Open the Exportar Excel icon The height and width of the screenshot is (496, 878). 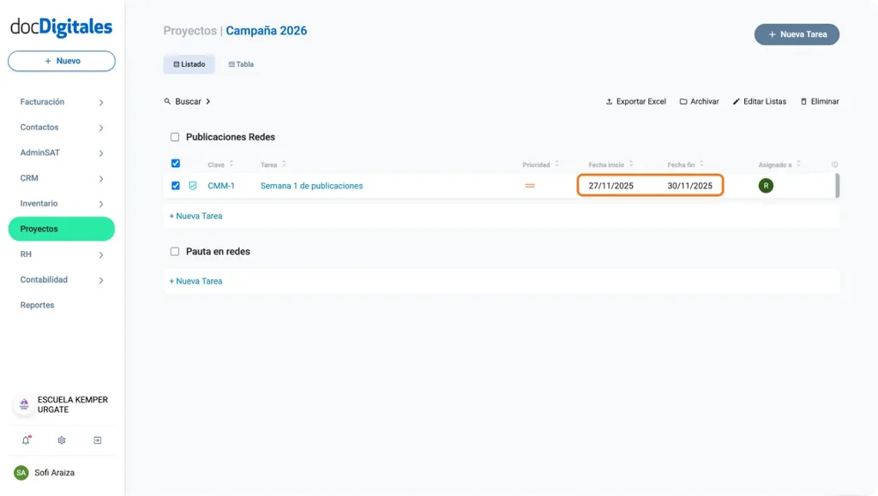point(609,101)
